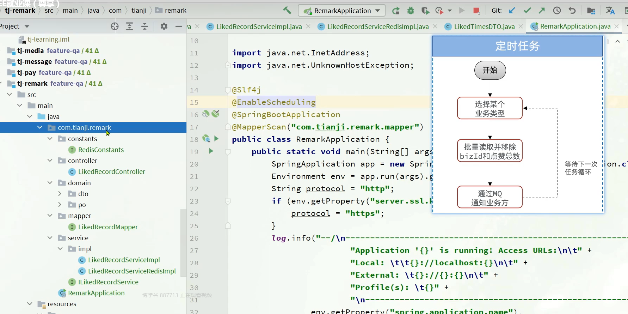This screenshot has width=628, height=314.
Task: Switch to LikedTimesDTO.java tab
Action: tap(484, 26)
